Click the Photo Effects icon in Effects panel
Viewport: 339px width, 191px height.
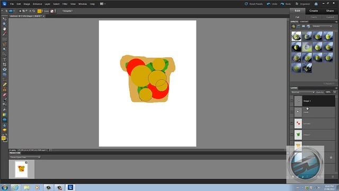pyautogui.click(x=304, y=27)
